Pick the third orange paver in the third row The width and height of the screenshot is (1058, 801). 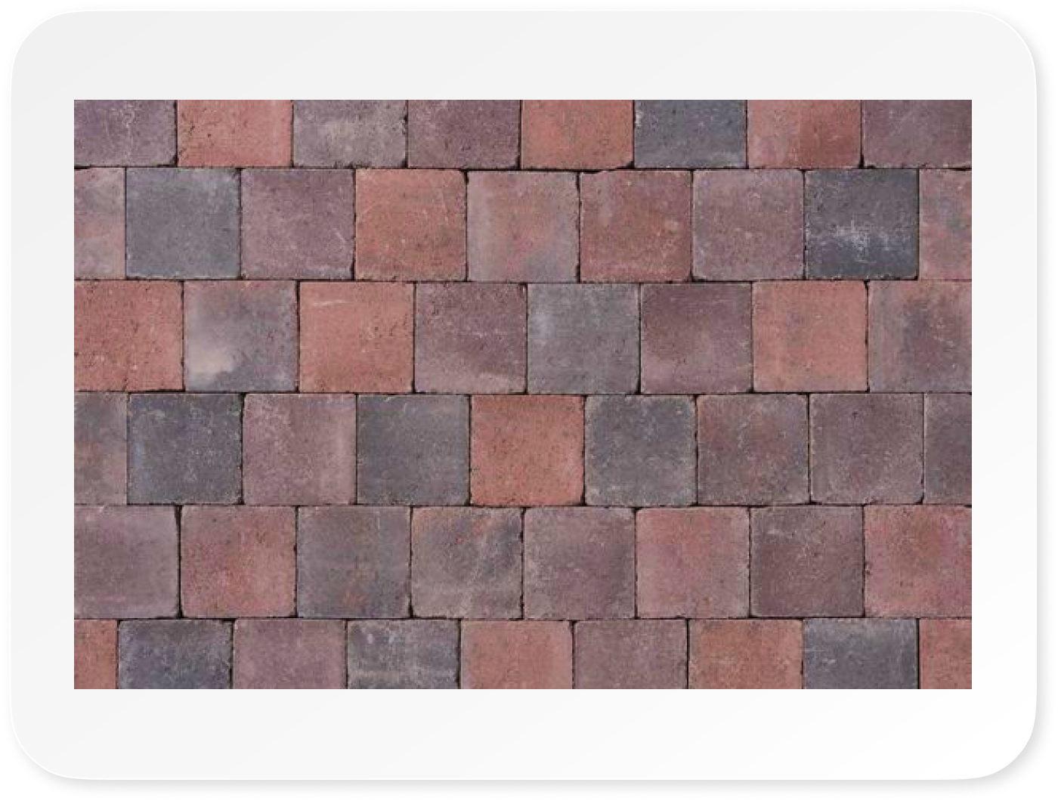tap(809, 336)
